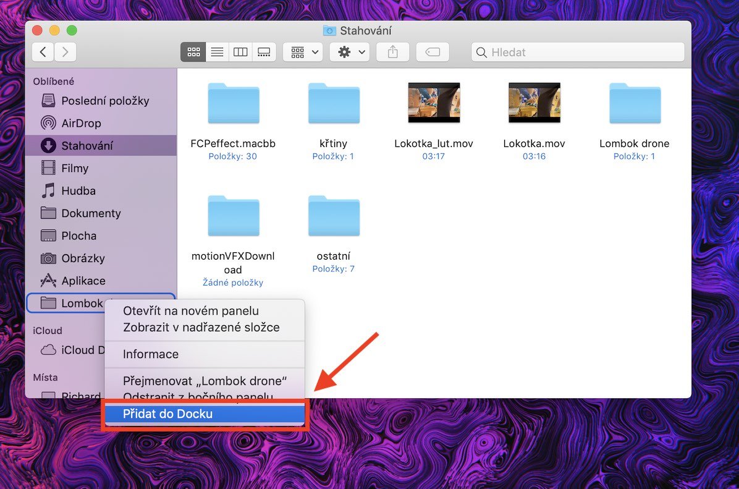Switch to list view

(217, 52)
